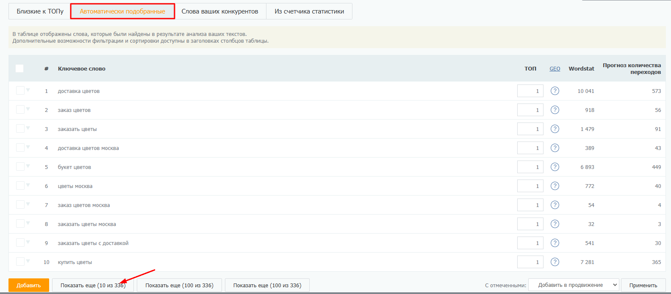Check the box for 'доставка цветов' row

point(20,90)
